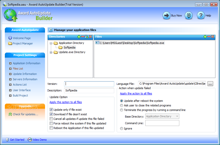This screenshot has height=145, width=220.
Task: Click the Award AutoUpdate globe logo
Action: coord(10,15)
